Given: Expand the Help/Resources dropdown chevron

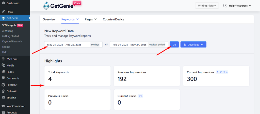Looking at the screenshot, I should point(250,6).
